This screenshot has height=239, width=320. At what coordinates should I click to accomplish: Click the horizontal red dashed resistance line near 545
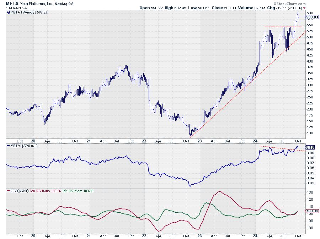pos(283,27)
